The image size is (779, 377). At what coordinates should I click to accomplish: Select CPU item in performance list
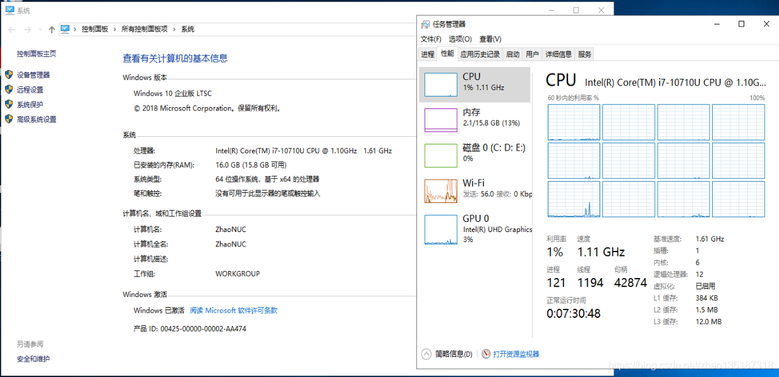pyautogui.click(x=475, y=84)
